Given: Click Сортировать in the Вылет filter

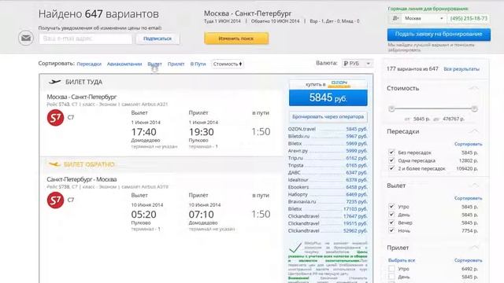Looking at the screenshot, I should click(468, 198).
